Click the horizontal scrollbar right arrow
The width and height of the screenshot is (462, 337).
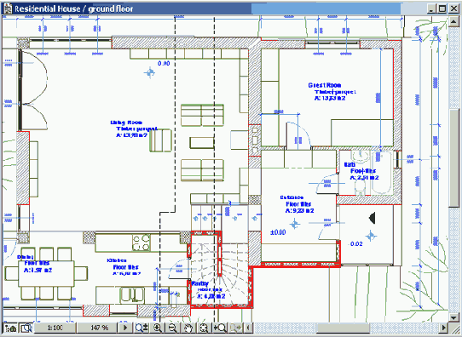444,328
